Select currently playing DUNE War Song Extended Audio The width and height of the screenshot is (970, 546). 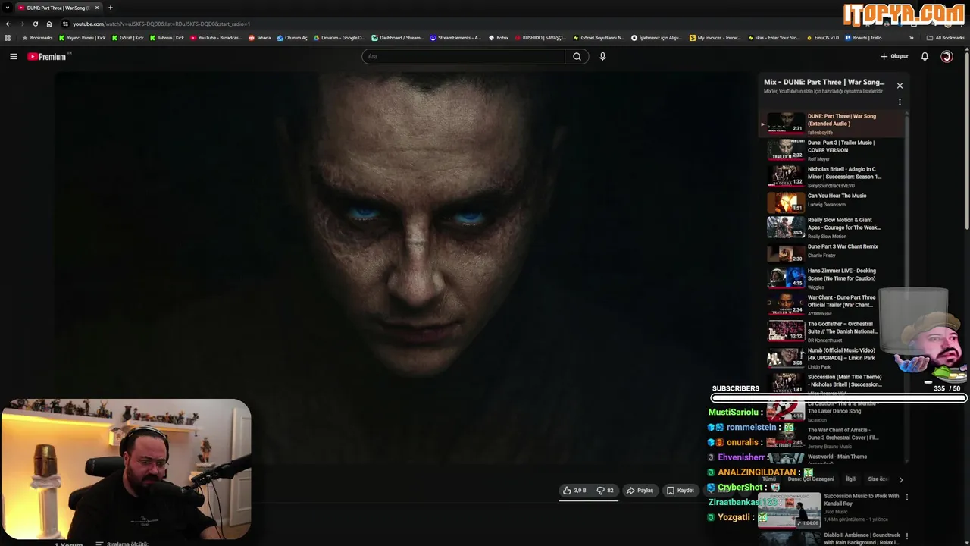click(832, 124)
